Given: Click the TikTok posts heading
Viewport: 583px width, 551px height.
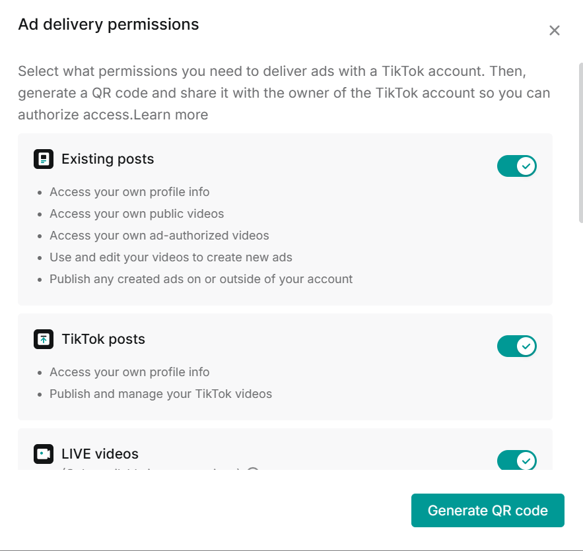Looking at the screenshot, I should (x=103, y=339).
